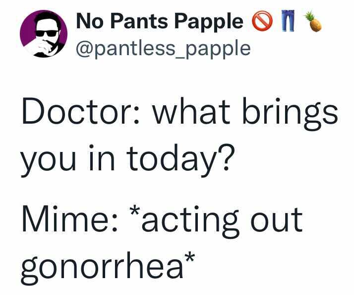354x295 pixels.
Task: Click the pineapple emoji
Action: click(x=313, y=21)
